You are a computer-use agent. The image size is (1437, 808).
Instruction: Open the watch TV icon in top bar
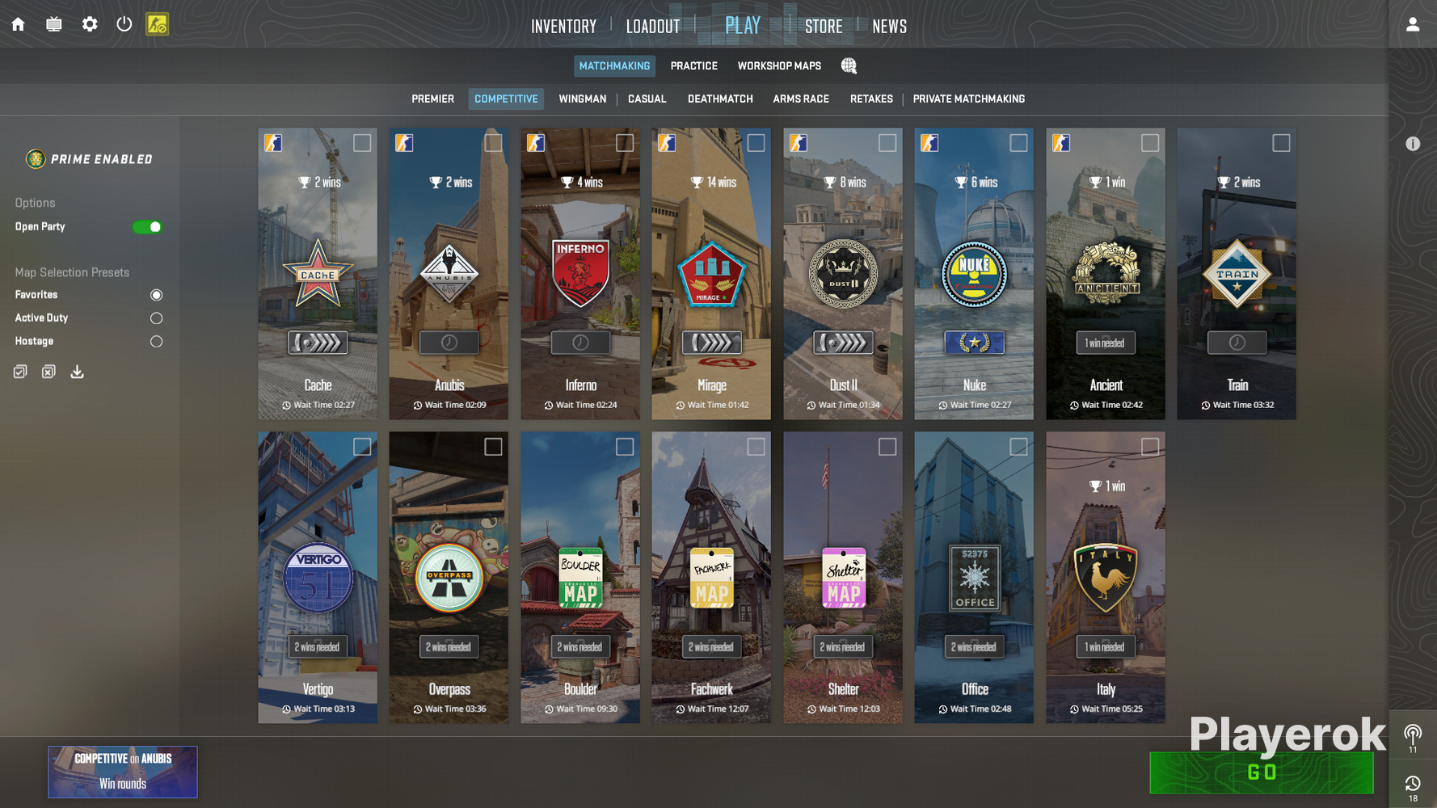54,24
